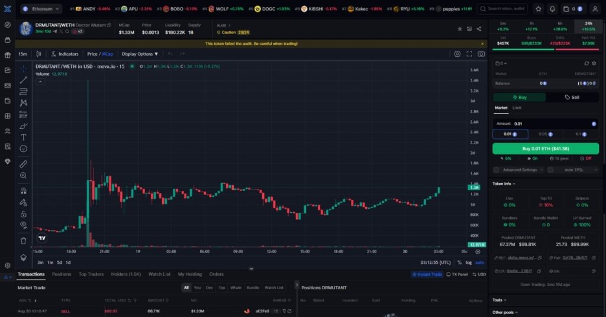
Task: Select the trend line drawing tool
Action: pyautogui.click(x=23, y=80)
